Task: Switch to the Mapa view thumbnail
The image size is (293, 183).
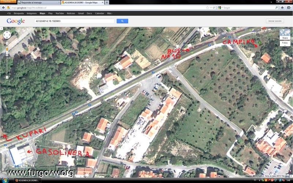Action: 285,34
